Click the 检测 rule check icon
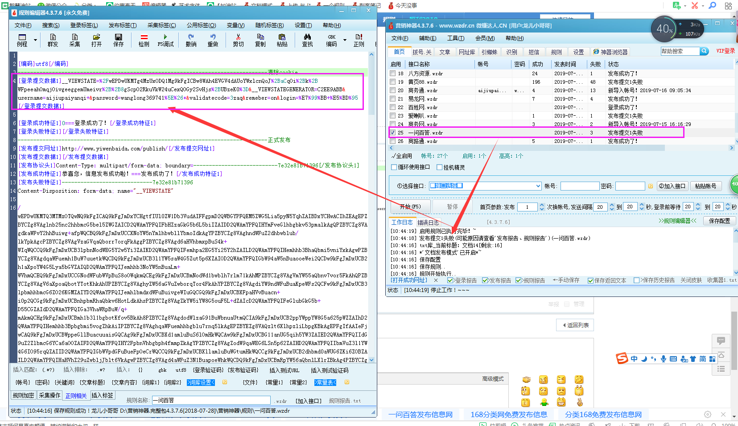The width and height of the screenshot is (738, 426). click(x=143, y=40)
